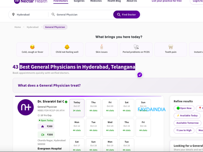
Task: Click the magnifier icon before General Physician
Action: 53,14
